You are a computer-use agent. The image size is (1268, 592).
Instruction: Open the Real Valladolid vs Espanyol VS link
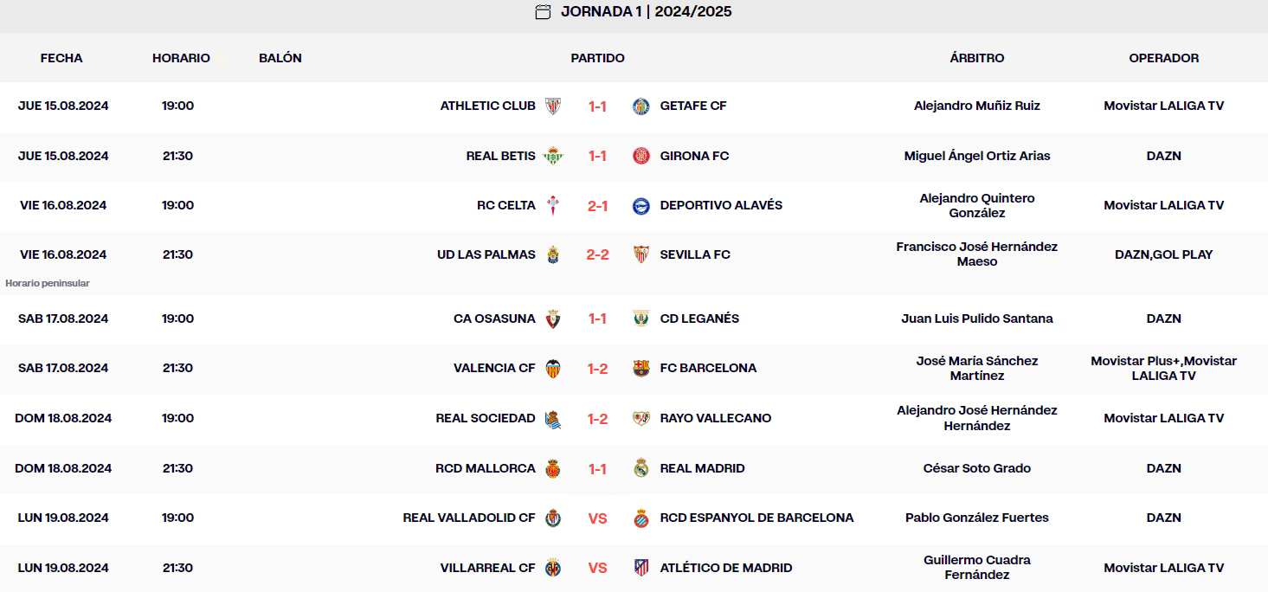click(x=597, y=518)
